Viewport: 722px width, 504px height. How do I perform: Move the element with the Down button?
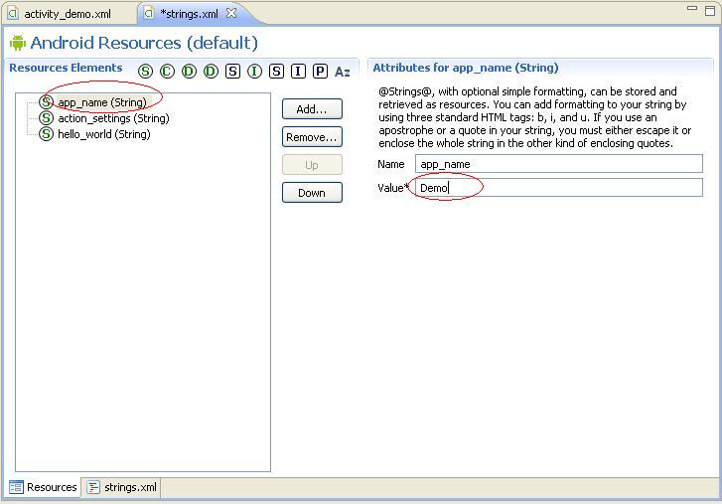point(312,193)
